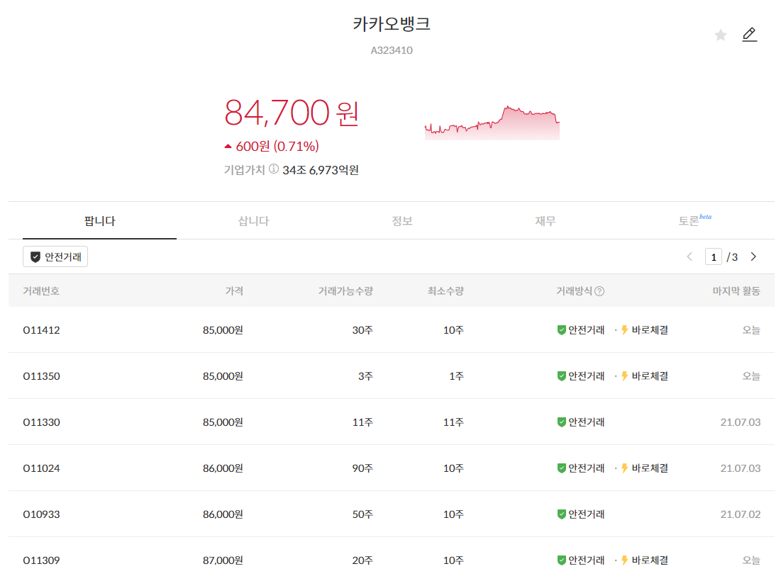Open the 토론 beta tab

point(695,220)
